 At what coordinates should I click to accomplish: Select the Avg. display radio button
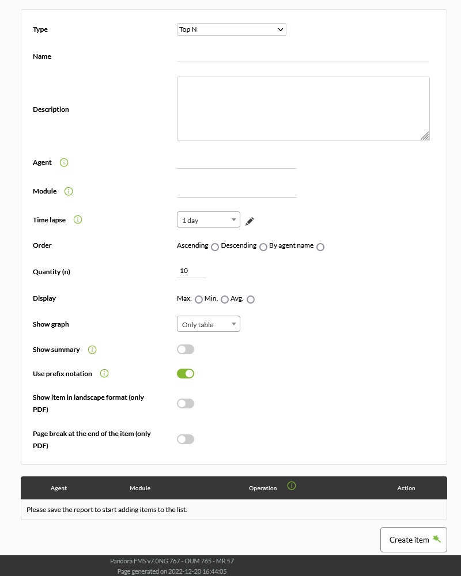[x=251, y=300]
